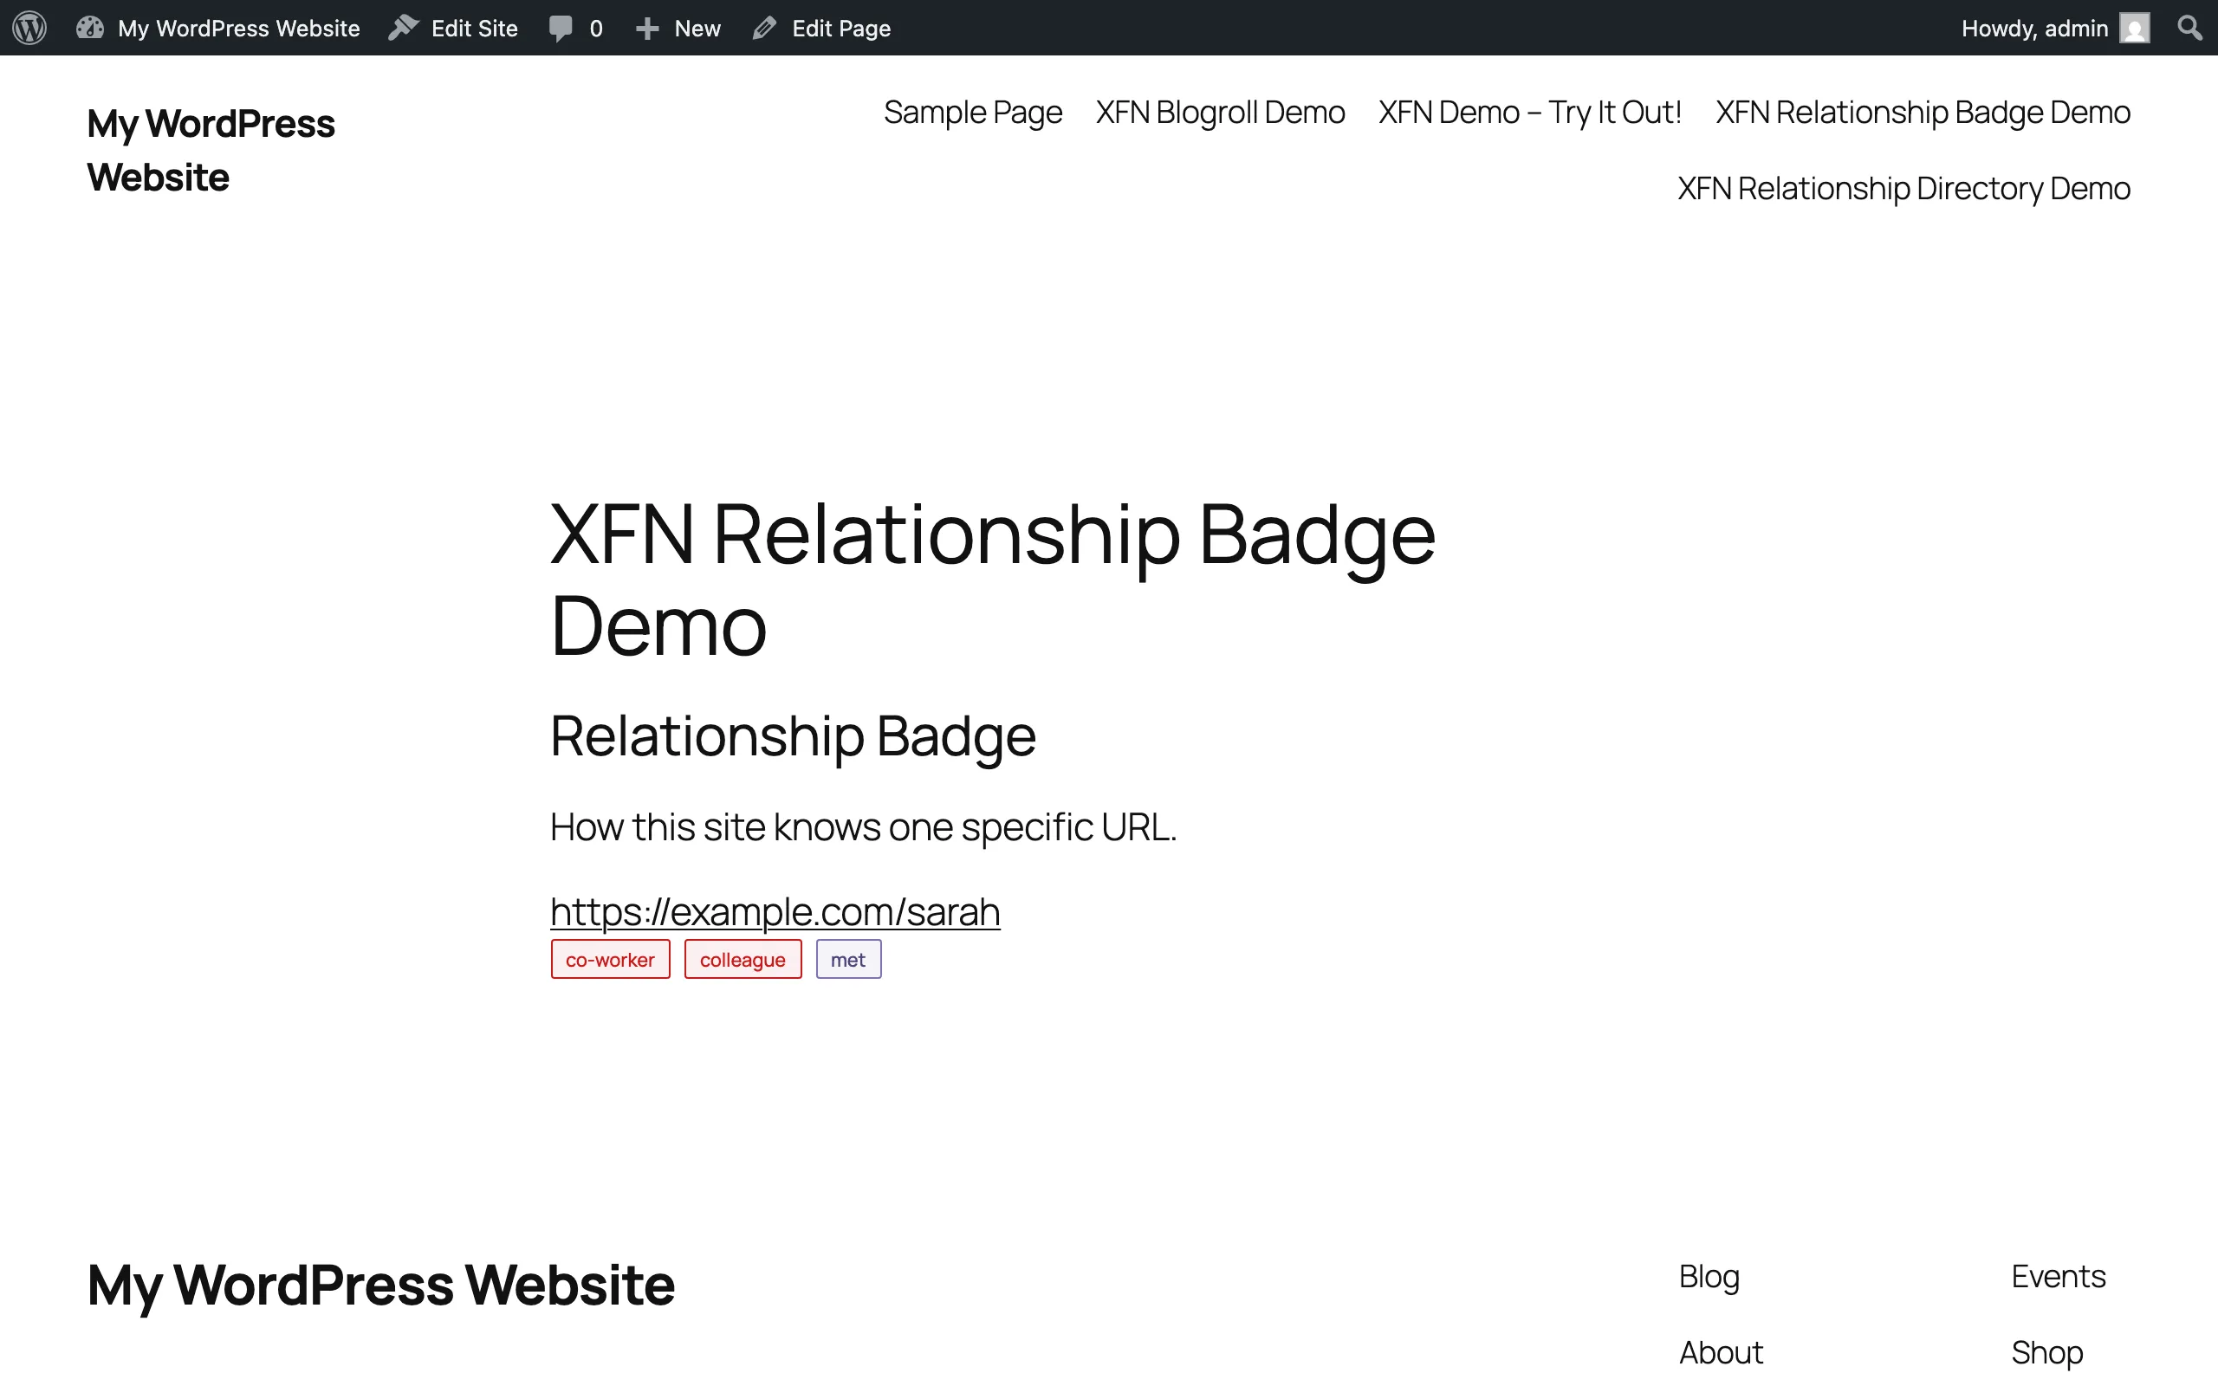
Task: Click the plus icon next to New
Action: [x=647, y=29]
